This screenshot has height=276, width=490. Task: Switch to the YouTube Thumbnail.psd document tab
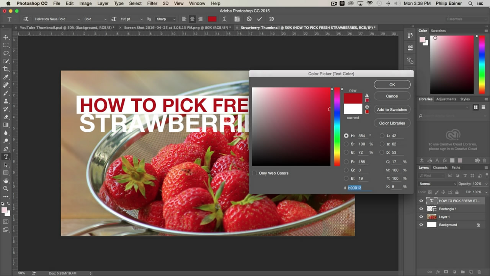point(67,28)
